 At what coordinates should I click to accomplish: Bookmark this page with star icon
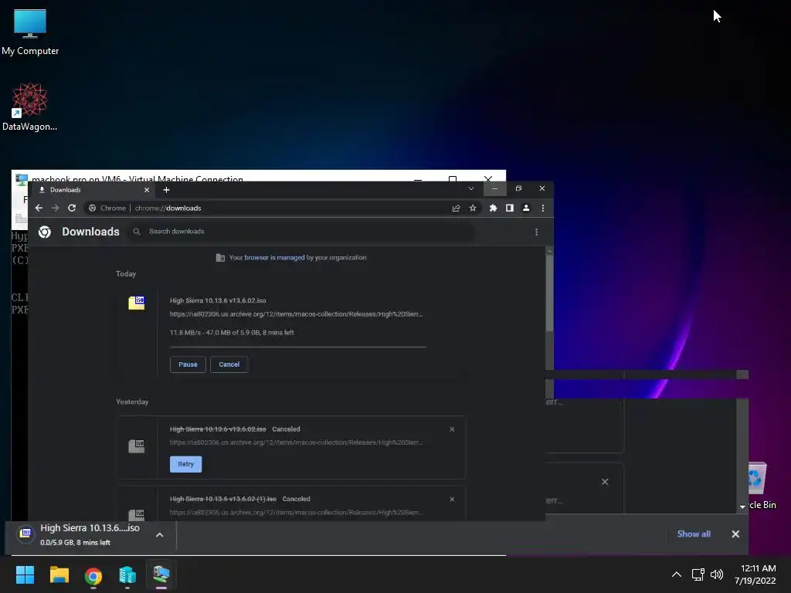click(x=473, y=208)
